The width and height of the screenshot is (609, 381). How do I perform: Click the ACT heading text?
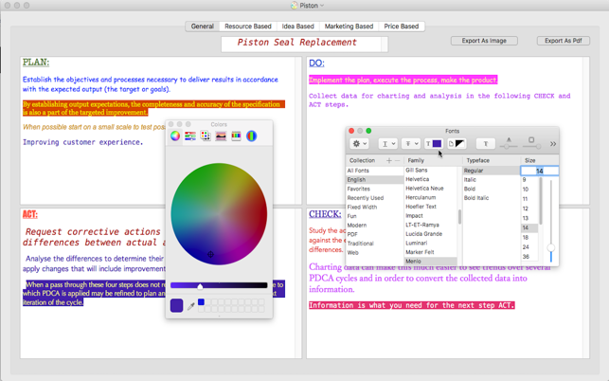[30, 214]
